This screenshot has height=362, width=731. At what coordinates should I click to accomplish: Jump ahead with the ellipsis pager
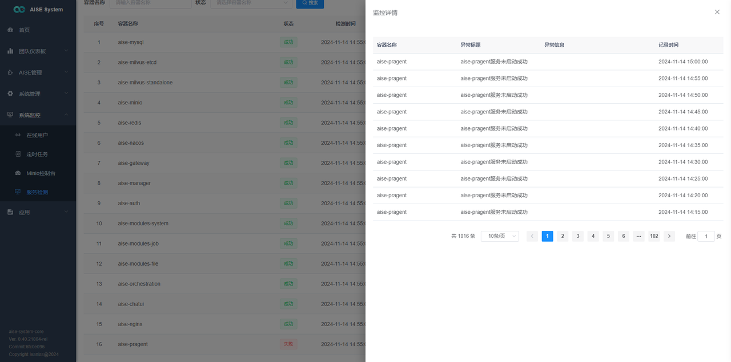click(x=638, y=236)
